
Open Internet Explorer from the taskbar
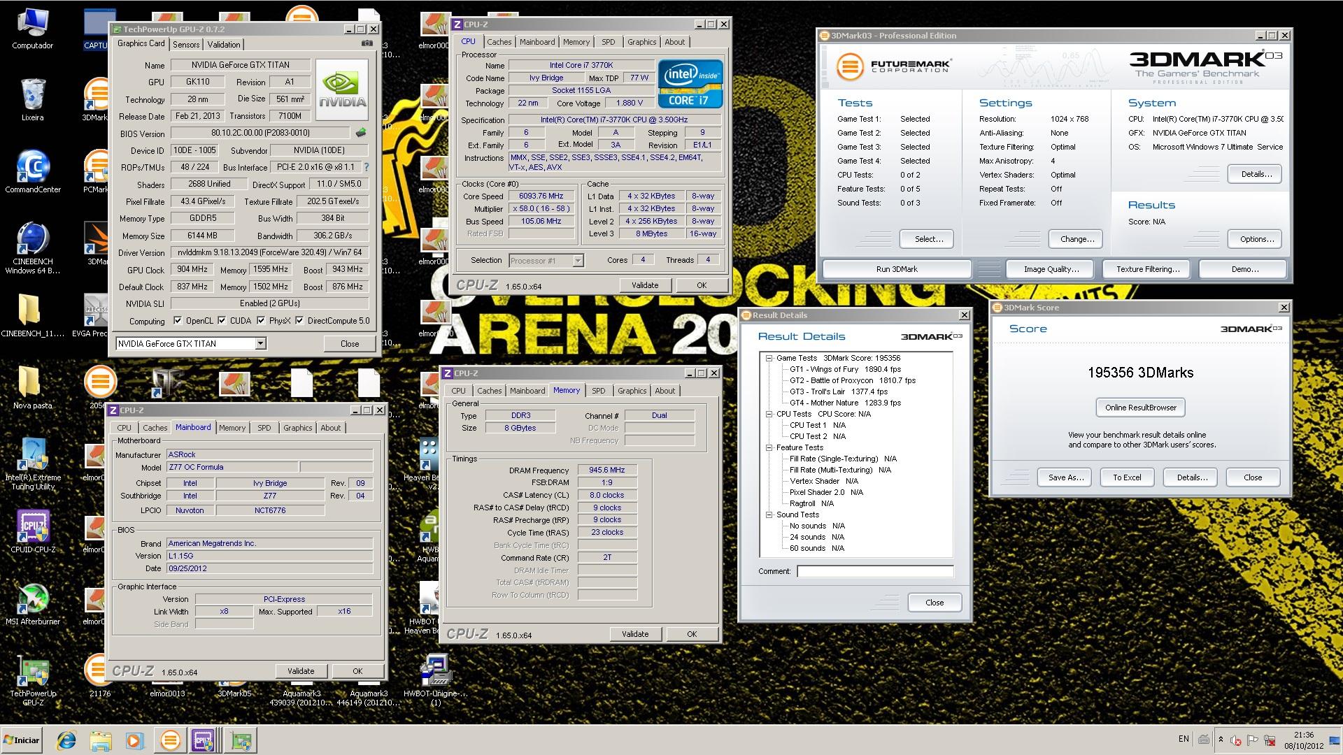(66, 740)
